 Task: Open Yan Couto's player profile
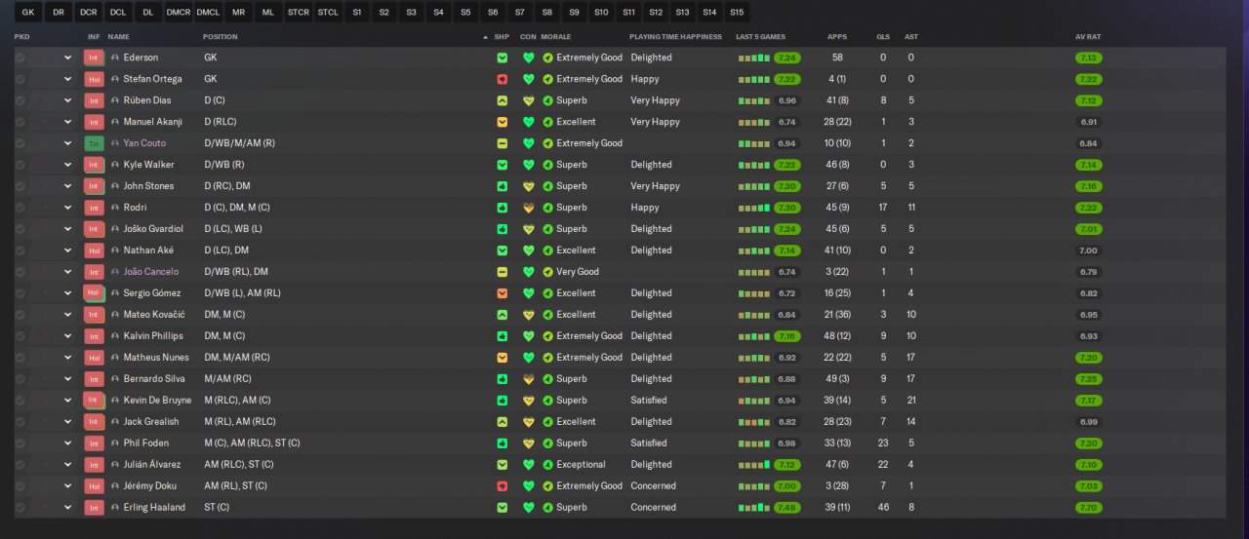pyautogui.click(x=144, y=143)
